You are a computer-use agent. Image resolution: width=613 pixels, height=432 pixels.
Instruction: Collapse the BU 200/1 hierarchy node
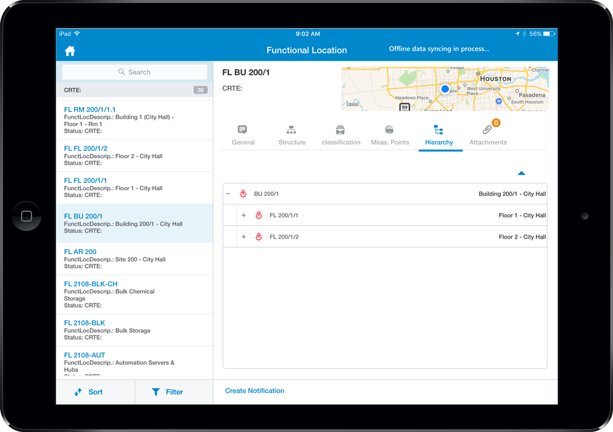point(228,193)
